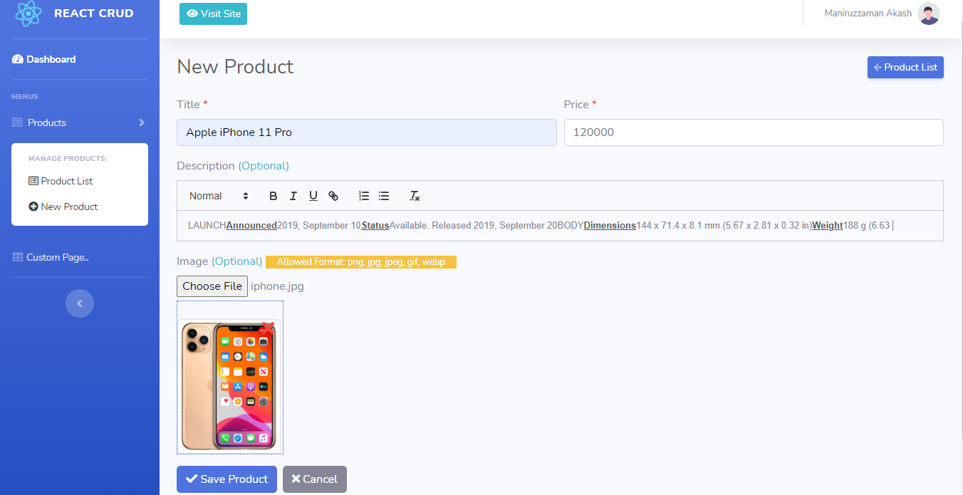Apply underline formatting in the description editor
The height and width of the screenshot is (495, 963).
pyautogui.click(x=313, y=195)
